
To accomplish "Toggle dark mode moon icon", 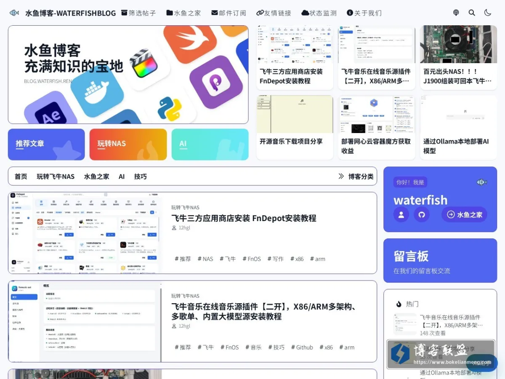I will [x=488, y=13].
